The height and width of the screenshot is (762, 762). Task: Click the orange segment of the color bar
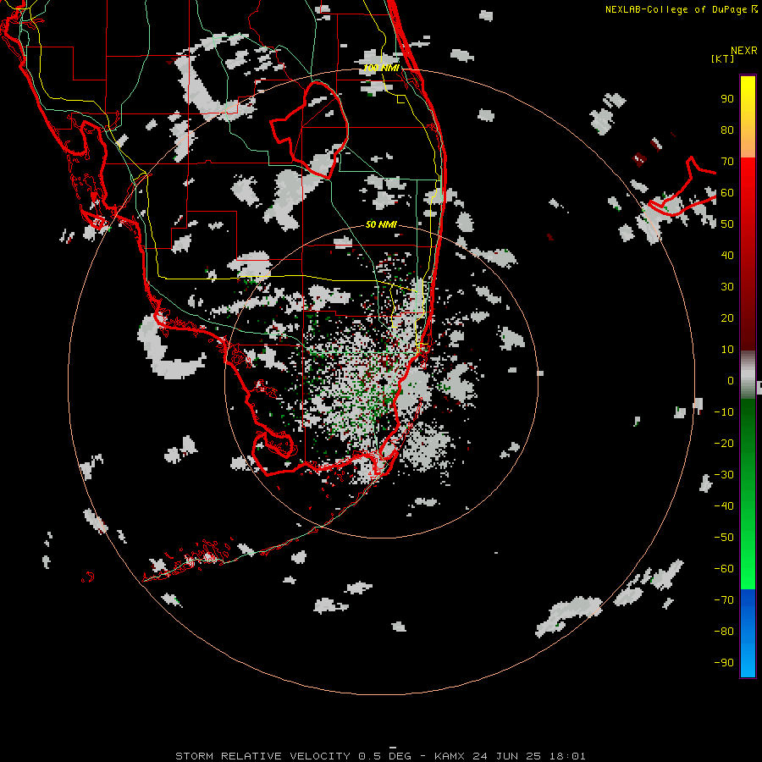click(x=748, y=145)
